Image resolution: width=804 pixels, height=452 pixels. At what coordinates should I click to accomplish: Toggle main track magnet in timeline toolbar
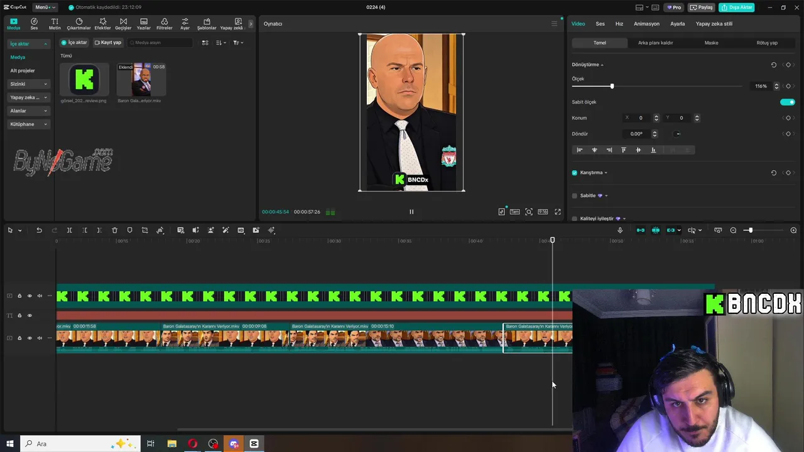pos(641,230)
